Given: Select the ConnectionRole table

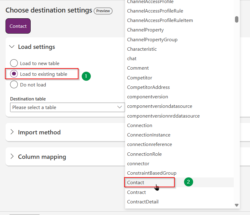Looking at the screenshot, I should click(x=179, y=154).
